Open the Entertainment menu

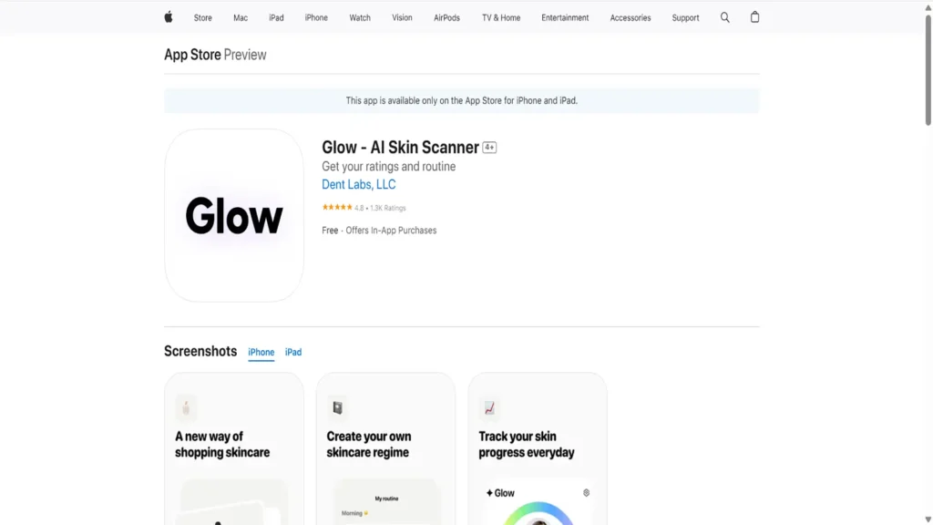coord(565,18)
